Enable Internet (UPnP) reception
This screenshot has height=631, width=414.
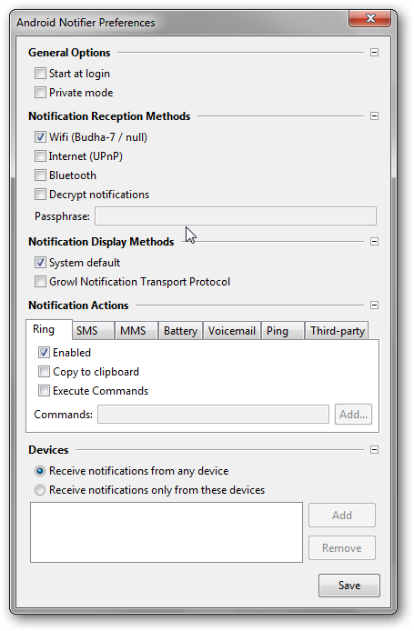pos(40,156)
